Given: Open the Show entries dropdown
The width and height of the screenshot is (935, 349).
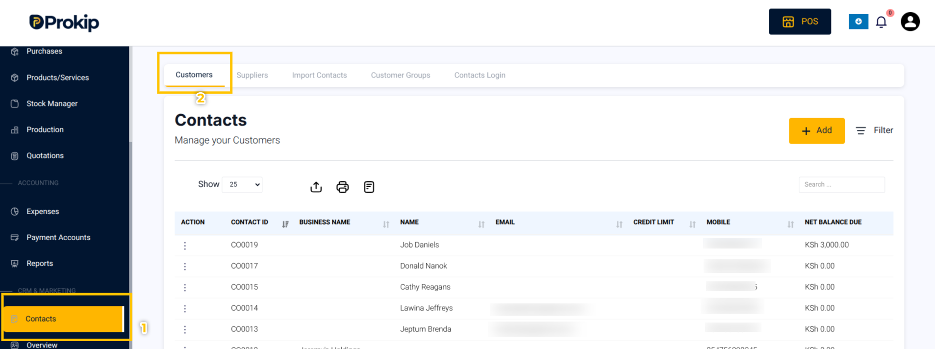Looking at the screenshot, I should pos(242,184).
